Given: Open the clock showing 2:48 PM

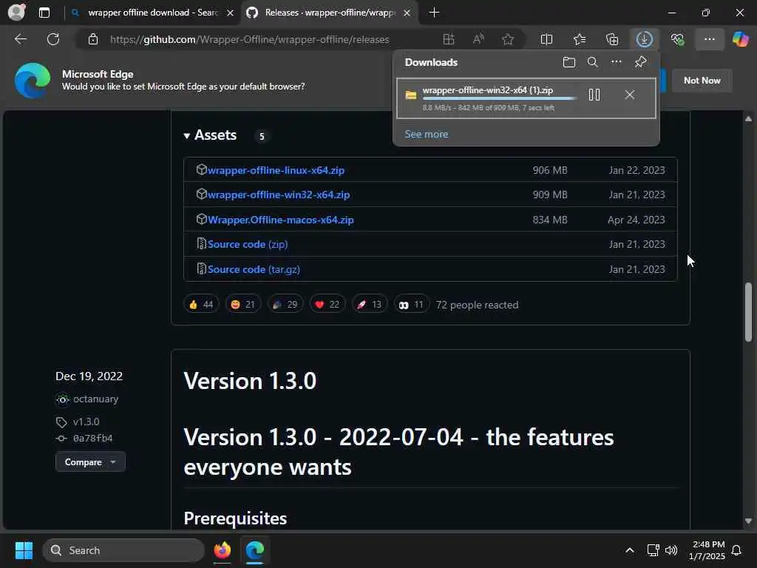Looking at the screenshot, I should click(707, 550).
